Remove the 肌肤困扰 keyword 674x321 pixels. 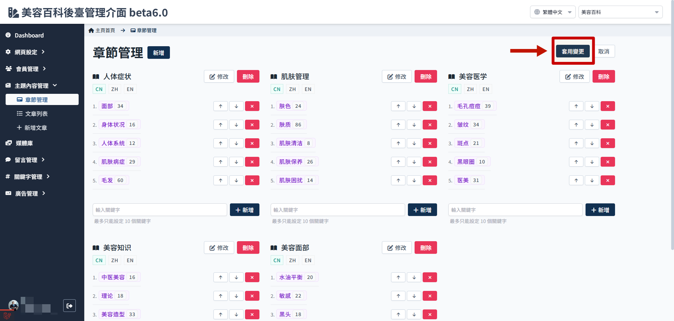[x=430, y=180]
